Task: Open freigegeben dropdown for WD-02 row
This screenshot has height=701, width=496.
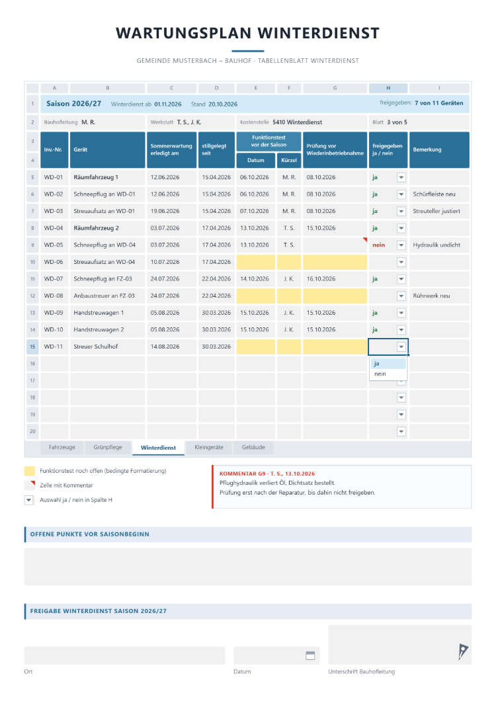Action: point(401,194)
